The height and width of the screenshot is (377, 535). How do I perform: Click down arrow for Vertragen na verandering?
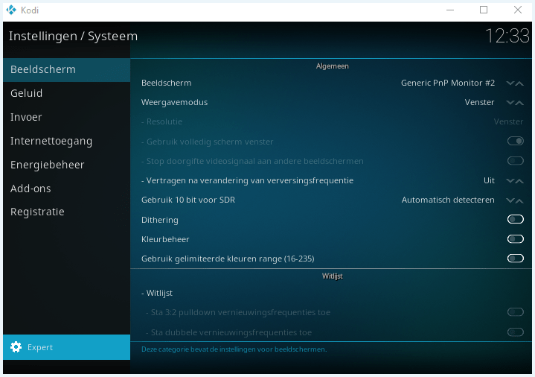510,180
